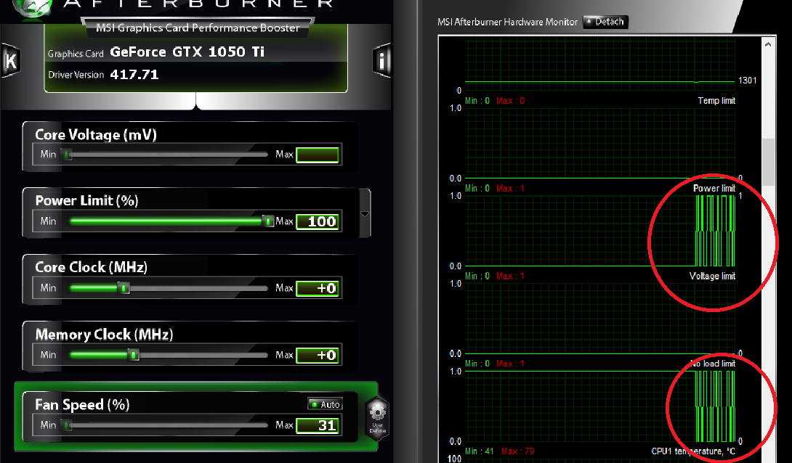This screenshot has height=463, width=792.
Task: Click the Max : 79 reading text
Action: (518, 451)
